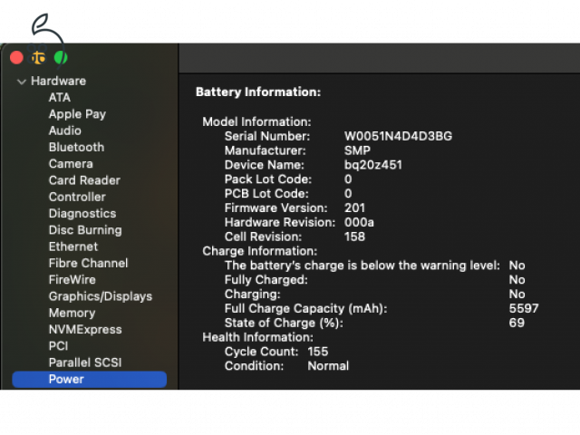Click the red close window button
The image size is (580, 435).
point(16,58)
